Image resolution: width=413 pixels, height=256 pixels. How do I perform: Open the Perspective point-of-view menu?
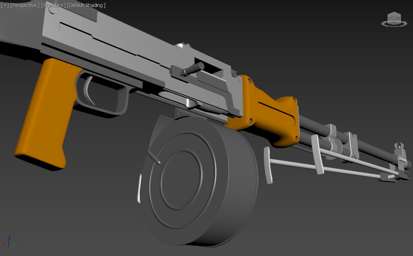(x=24, y=5)
